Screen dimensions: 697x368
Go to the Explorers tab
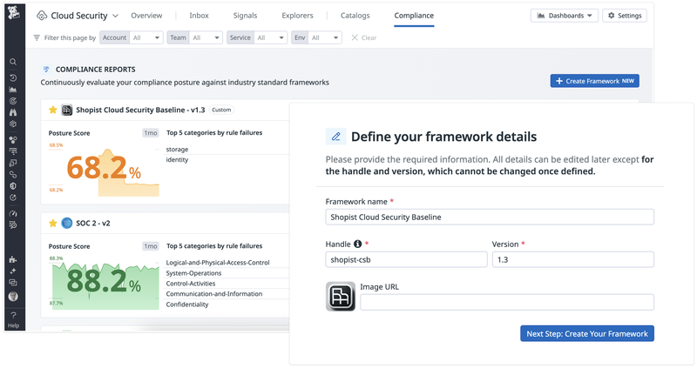pos(297,16)
